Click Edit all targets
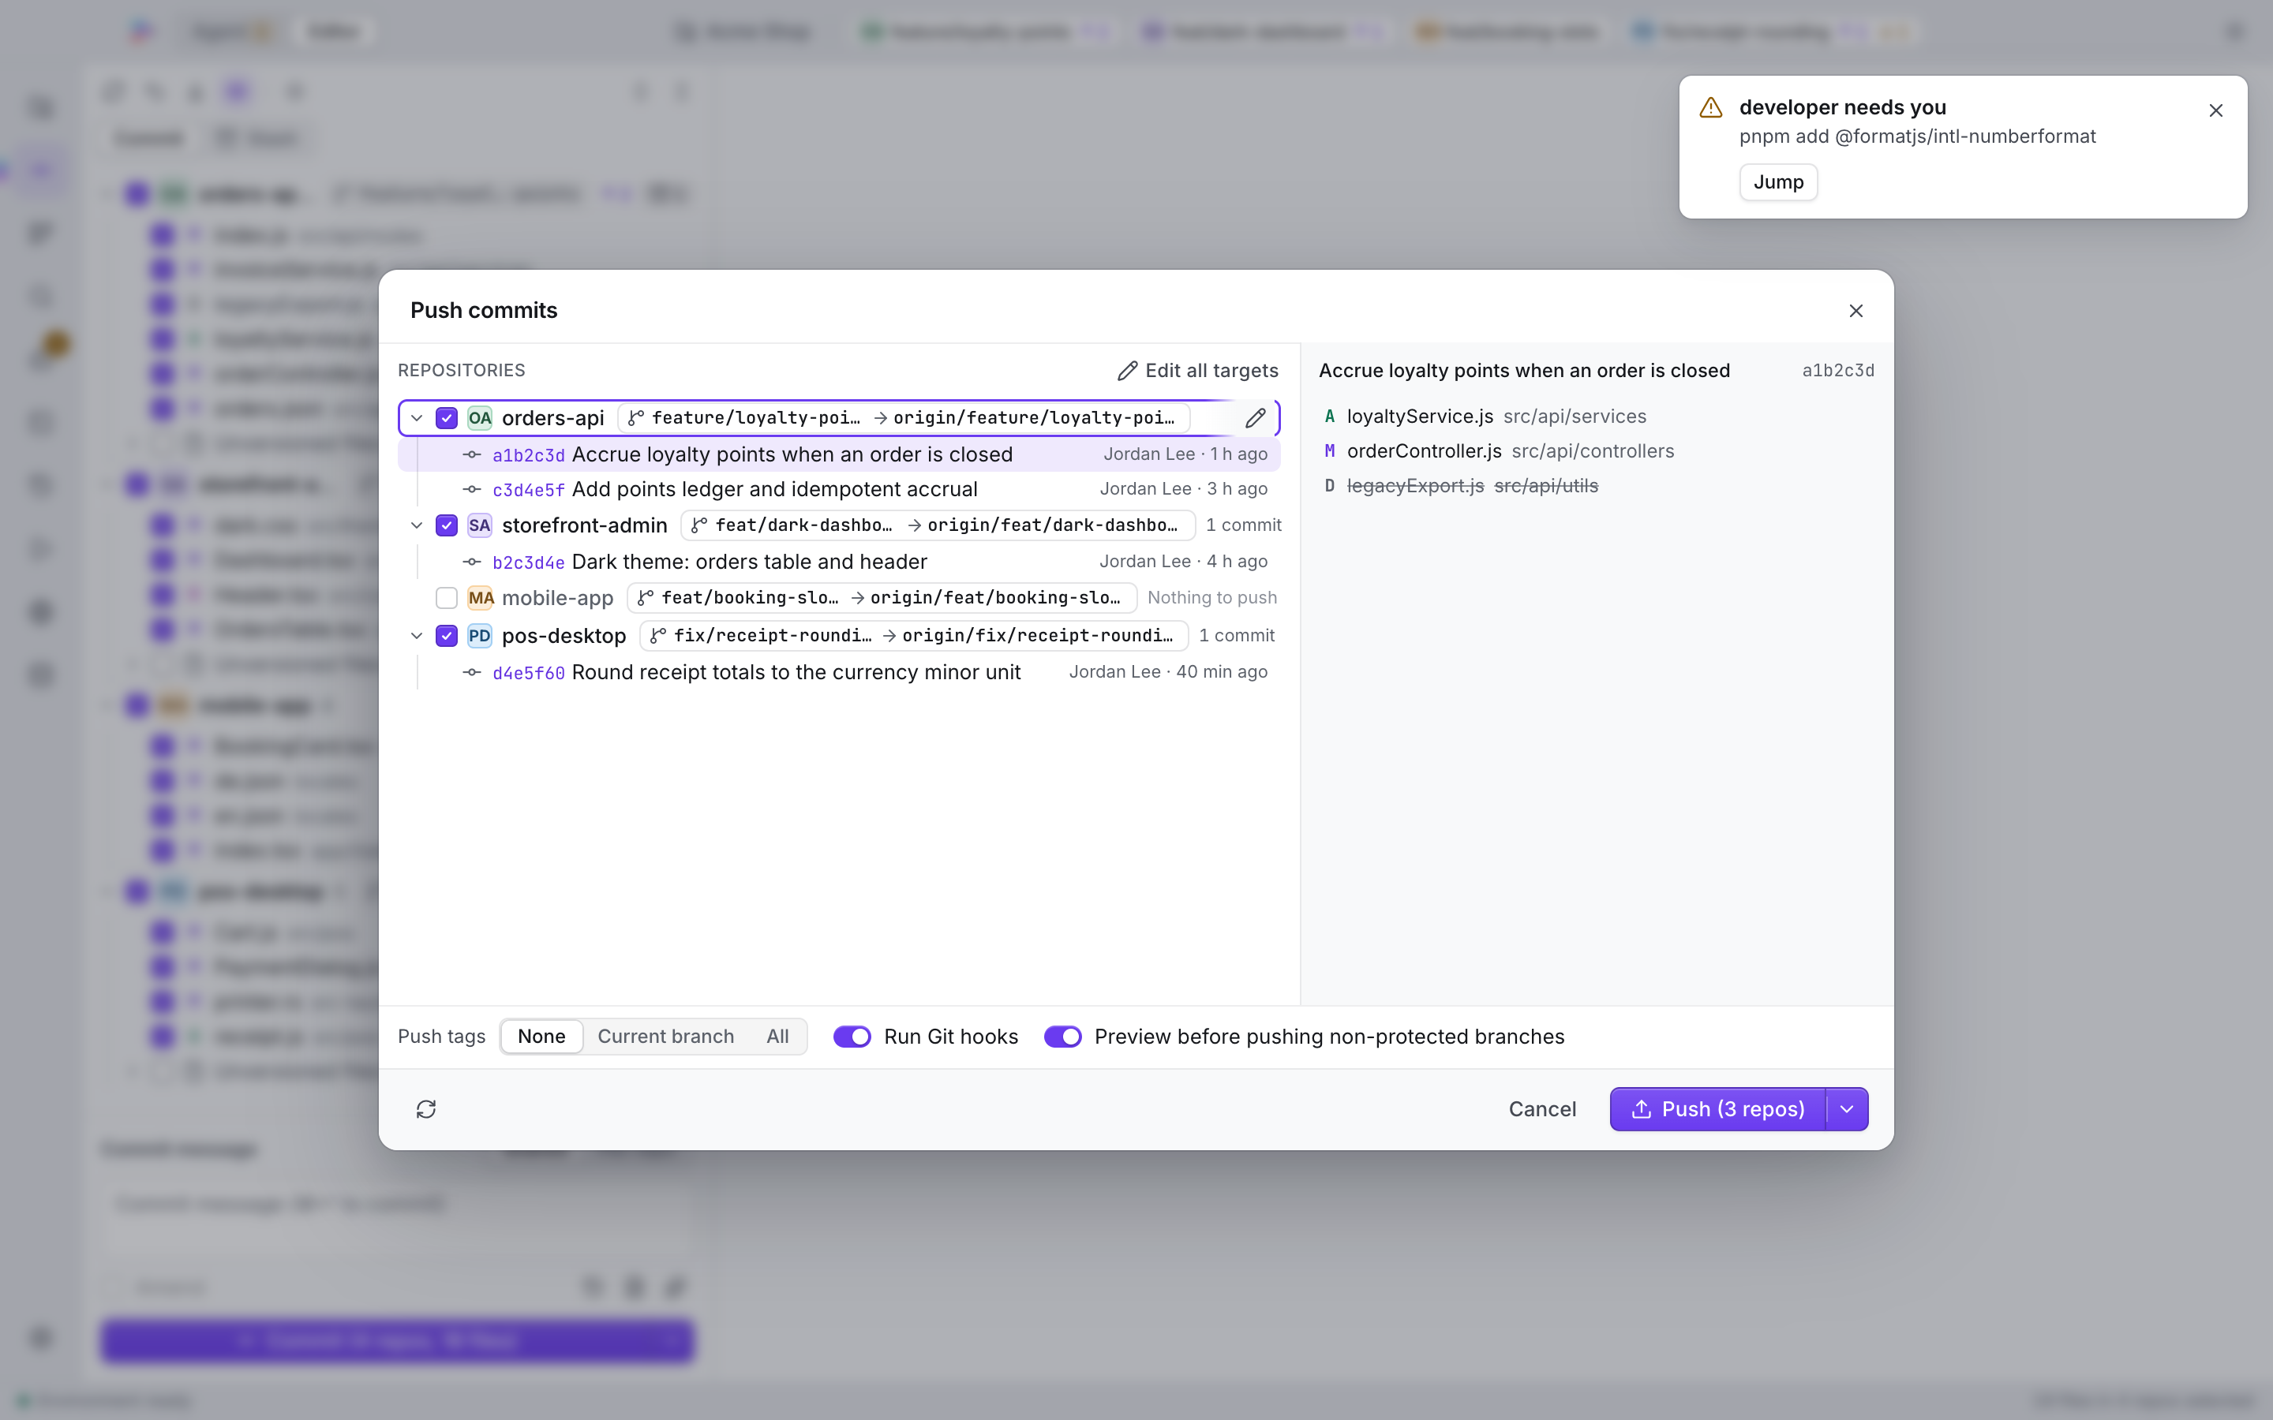This screenshot has height=1420, width=2273. 1197,371
